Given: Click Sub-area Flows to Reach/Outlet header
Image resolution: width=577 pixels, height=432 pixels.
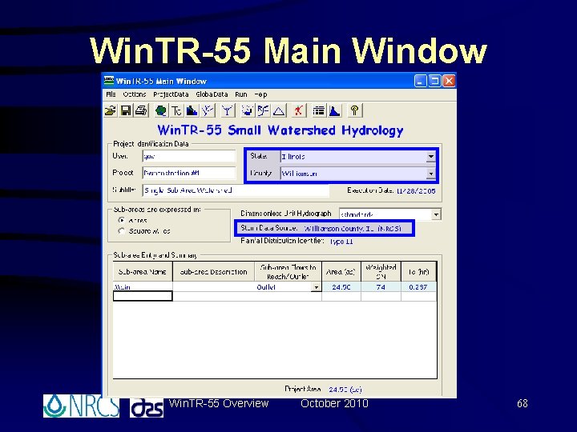Looking at the screenshot, I should (288, 272).
